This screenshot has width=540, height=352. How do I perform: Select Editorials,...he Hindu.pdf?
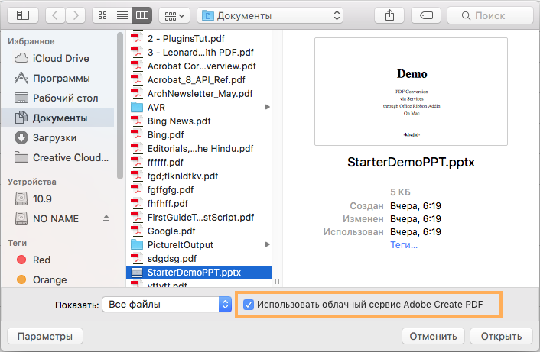[199, 148]
